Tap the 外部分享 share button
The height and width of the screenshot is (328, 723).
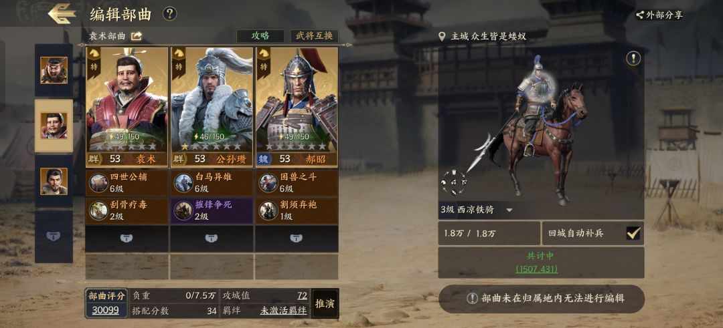659,15
